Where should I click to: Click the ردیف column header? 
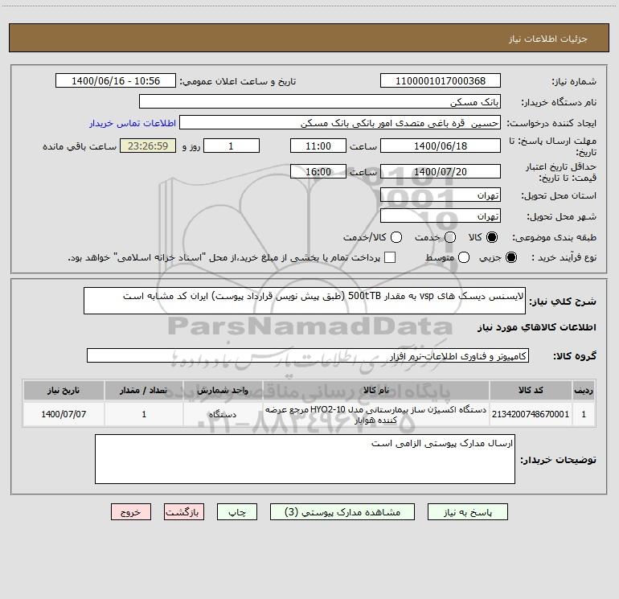click(584, 391)
